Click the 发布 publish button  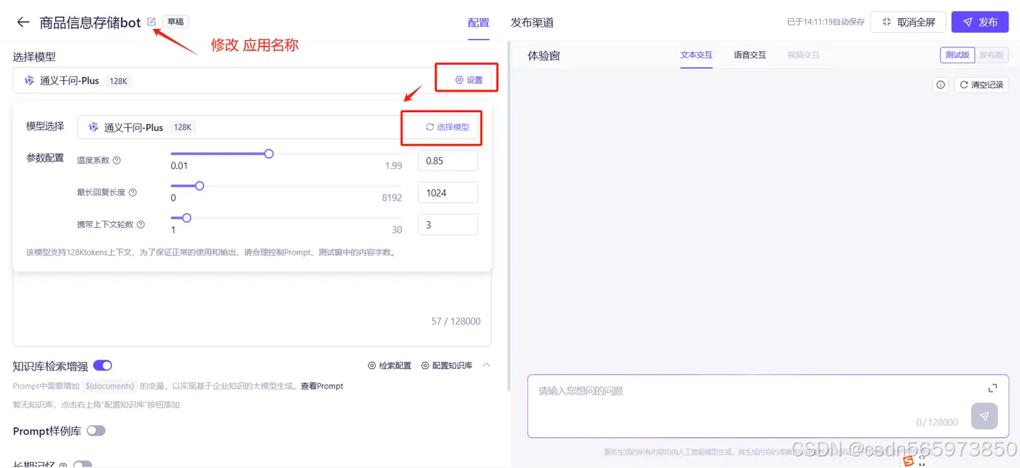click(x=980, y=21)
